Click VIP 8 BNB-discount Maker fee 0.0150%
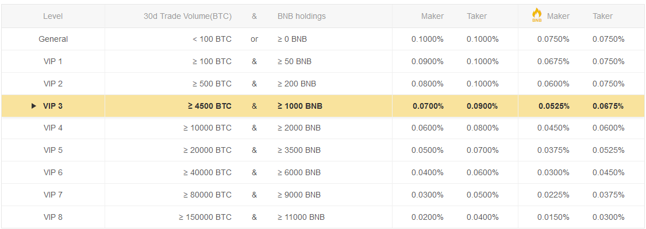 click(553, 216)
